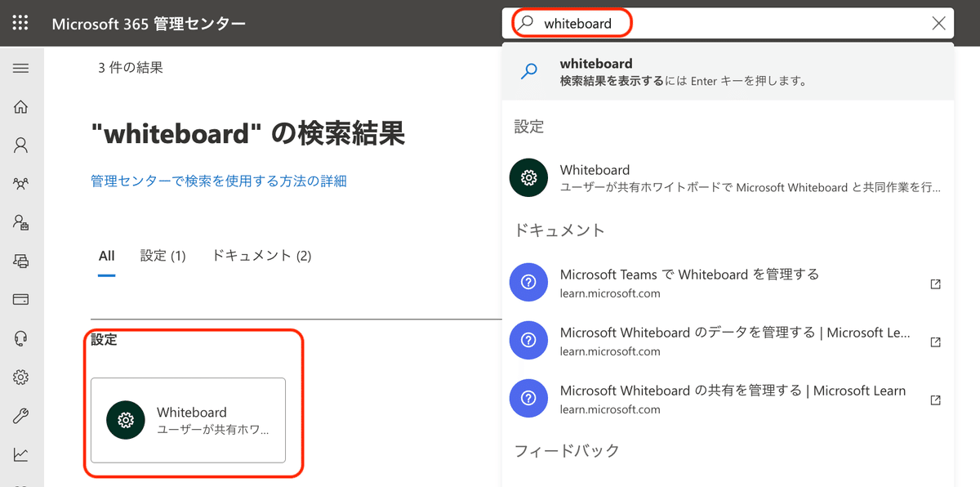Click the magnifier icon in search box
The image size is (980, 487).
point(525,23)
